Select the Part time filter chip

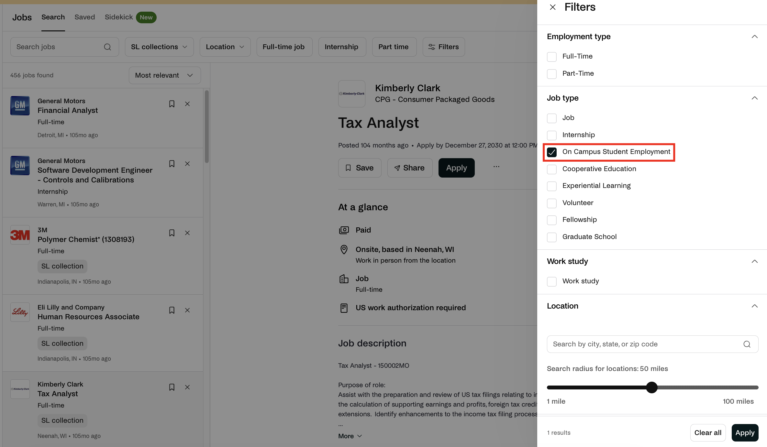395,47
